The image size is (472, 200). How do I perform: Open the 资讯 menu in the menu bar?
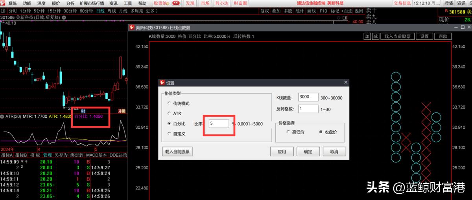pyautogui.click(x=113, y=3)
